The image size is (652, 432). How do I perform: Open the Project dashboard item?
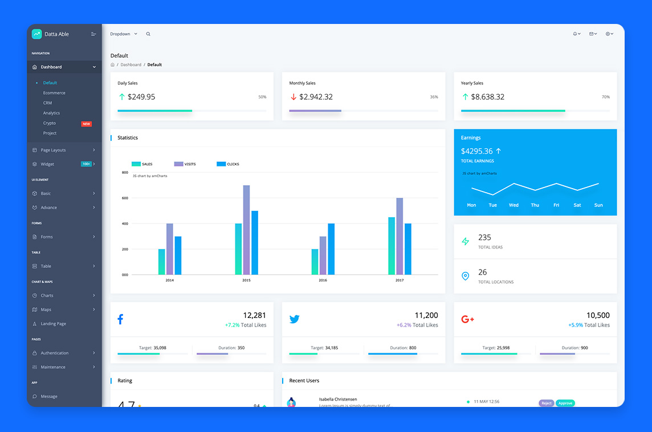click(50, 133)
